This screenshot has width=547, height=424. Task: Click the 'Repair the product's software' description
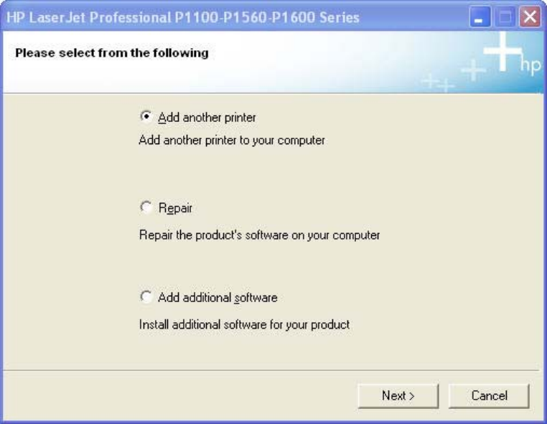tap(258, 235)
